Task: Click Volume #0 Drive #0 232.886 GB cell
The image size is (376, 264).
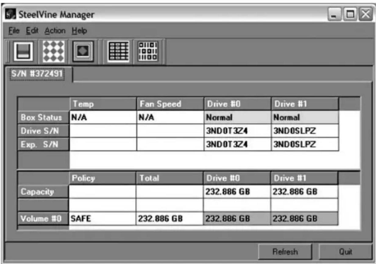Action: pos(237,219)
